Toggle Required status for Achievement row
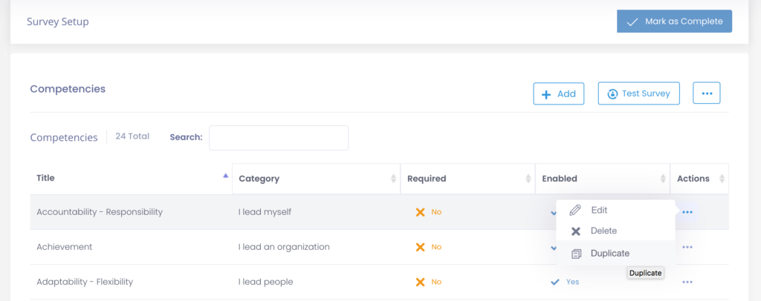 [x=428, y=247]
